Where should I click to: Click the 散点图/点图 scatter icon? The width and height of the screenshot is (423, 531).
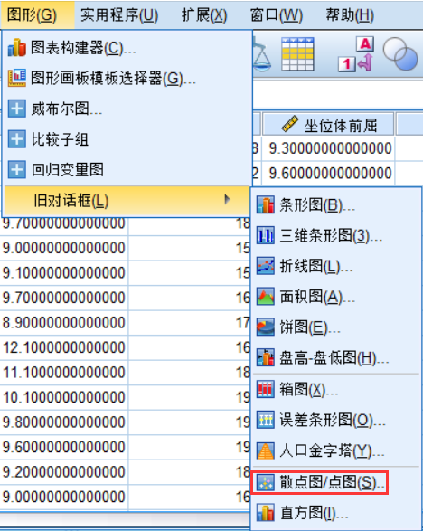point(266,482)
